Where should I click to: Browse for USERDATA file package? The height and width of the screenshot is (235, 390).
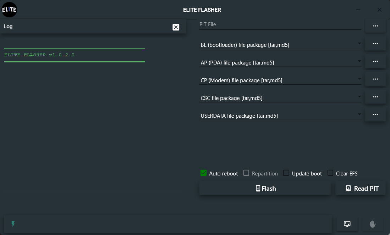(x=375, y=114)
